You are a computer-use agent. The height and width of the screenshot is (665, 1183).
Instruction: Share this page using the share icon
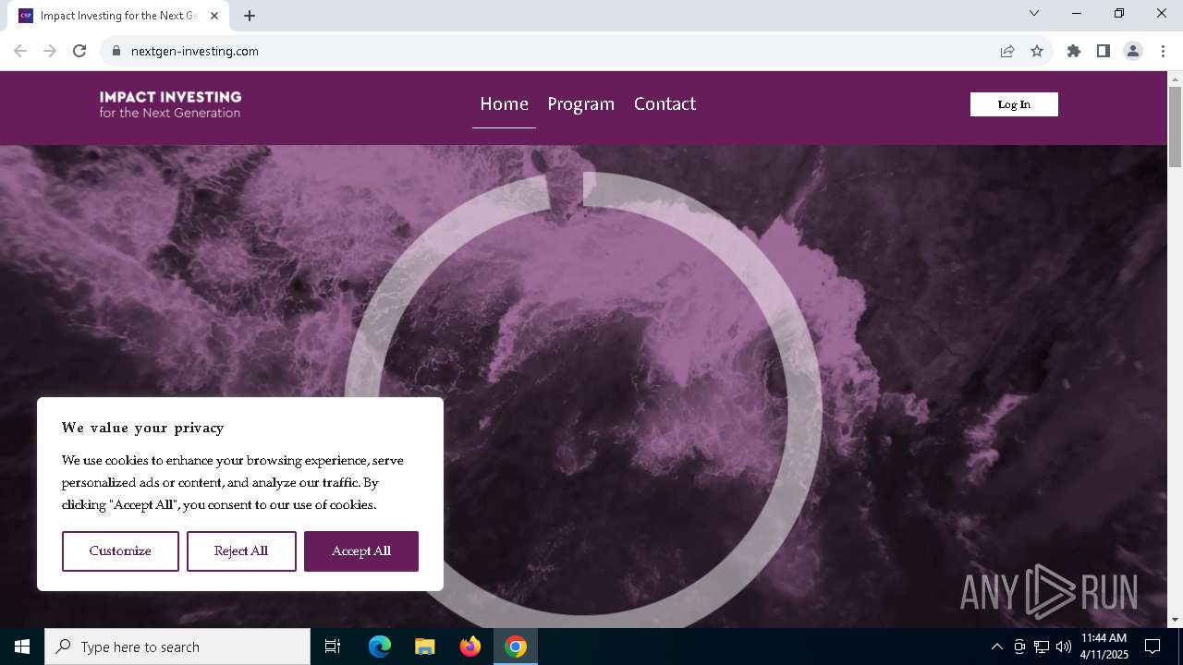click(1007, 52)
